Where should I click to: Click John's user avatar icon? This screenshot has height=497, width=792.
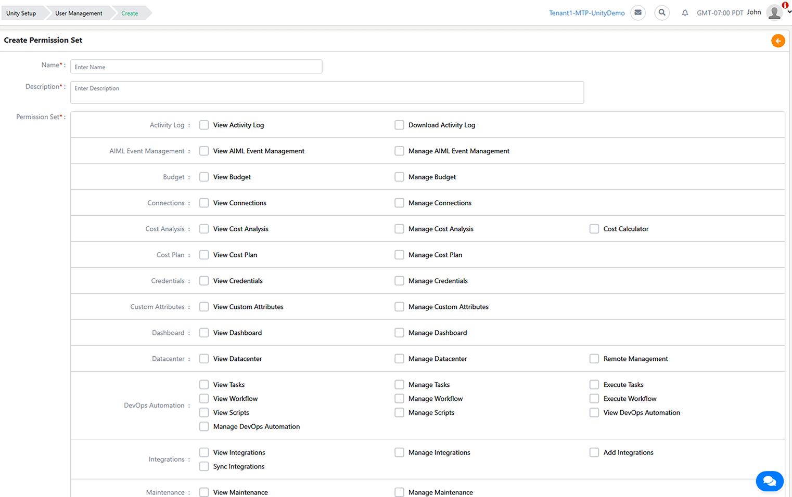774,12
